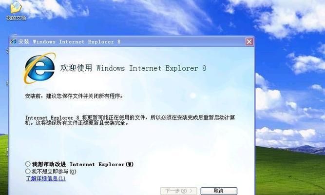
Task: Click the text label 我想帮助改进 Internet Explorer(W)
Action: click(83, 164)
